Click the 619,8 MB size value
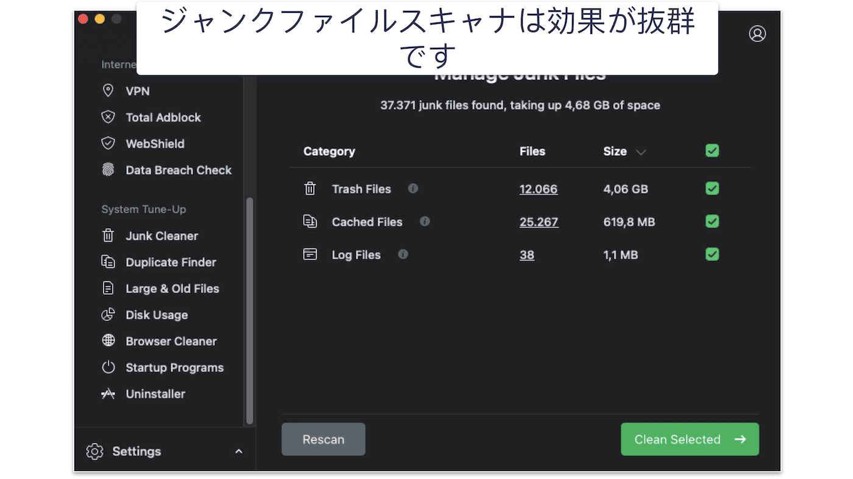This screenshot has width=853, height=479. click(629, 222)
